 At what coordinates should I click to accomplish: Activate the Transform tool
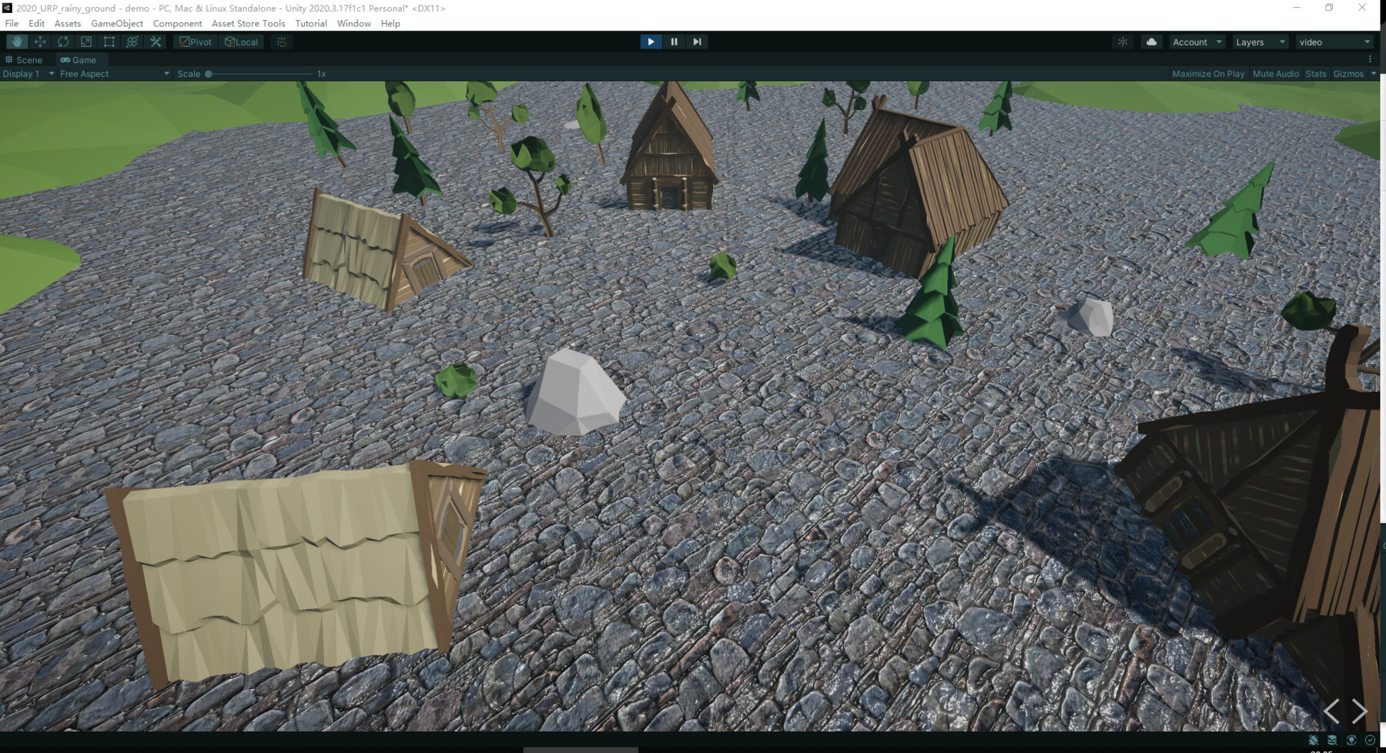pos(132,42)
